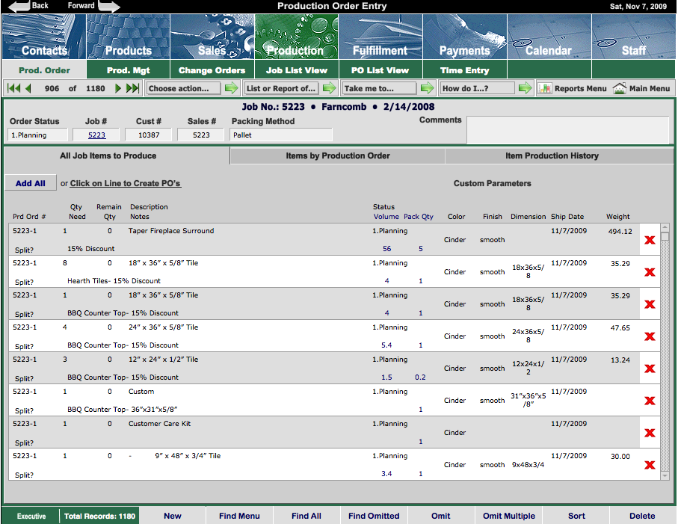The image size is (678, 524).
Task: Open the Production module
Action: click(296, 37)
